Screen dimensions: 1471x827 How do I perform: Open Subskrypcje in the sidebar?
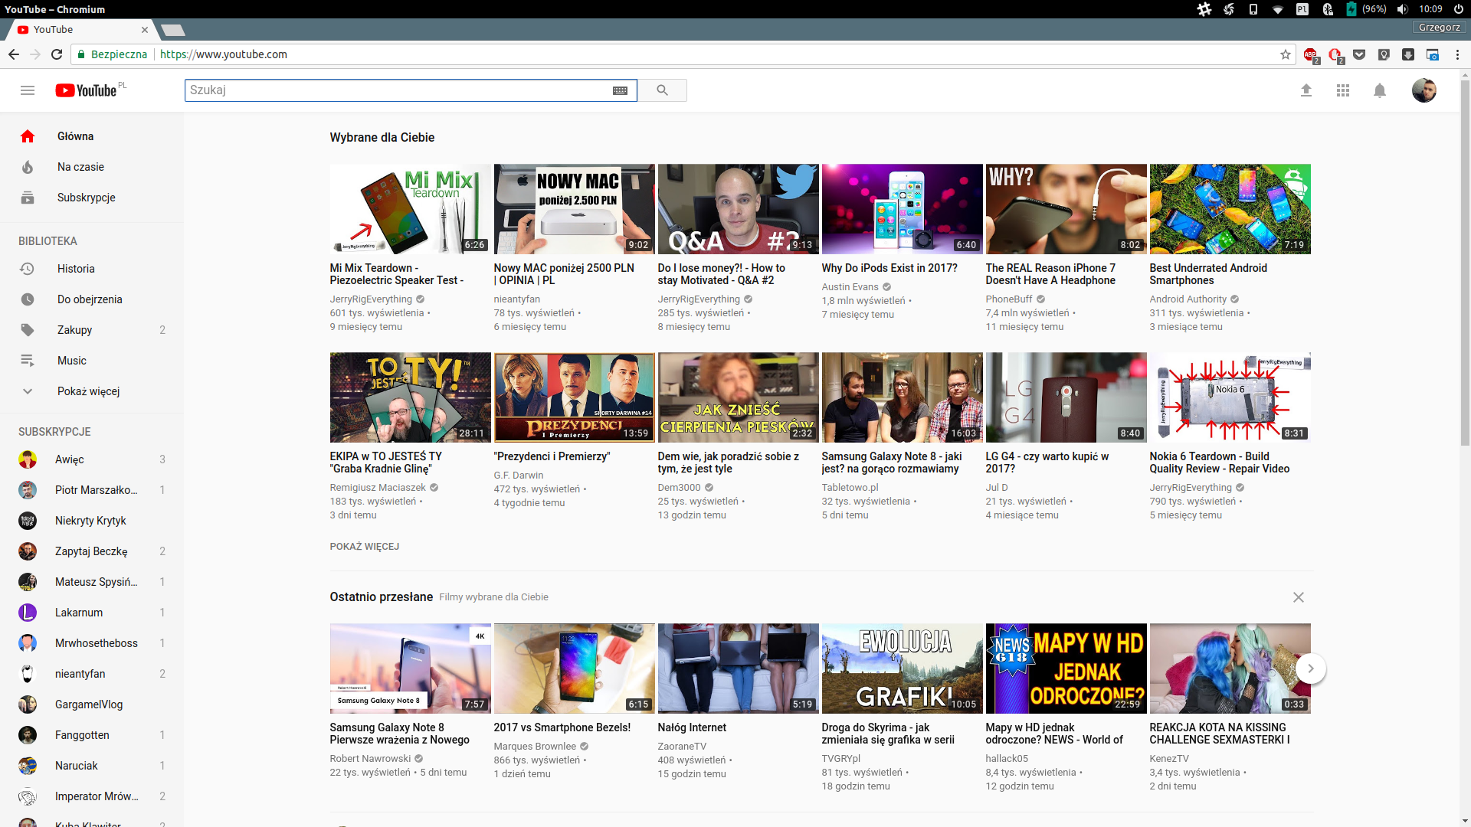92,198
